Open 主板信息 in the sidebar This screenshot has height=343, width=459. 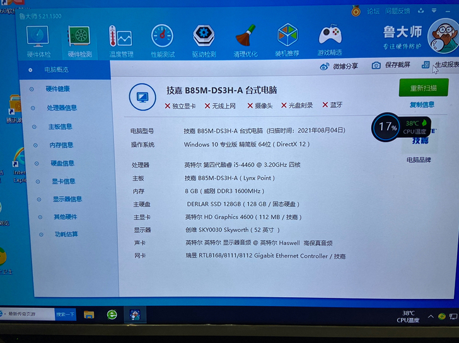[60, 127]
